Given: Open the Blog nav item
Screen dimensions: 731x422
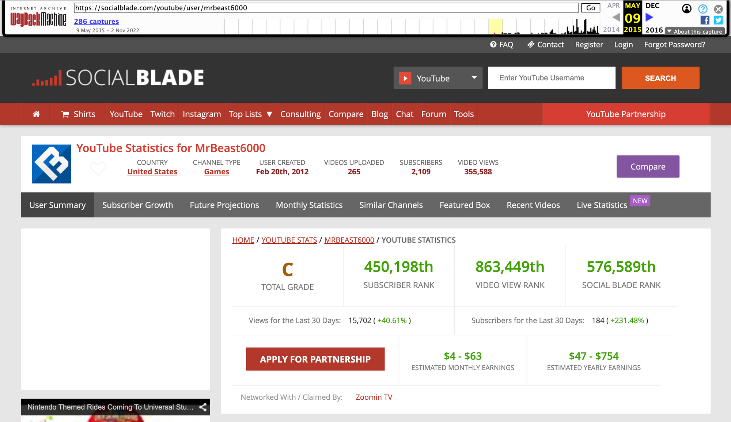Looking at the screenshot, I should tap(380, 114).
